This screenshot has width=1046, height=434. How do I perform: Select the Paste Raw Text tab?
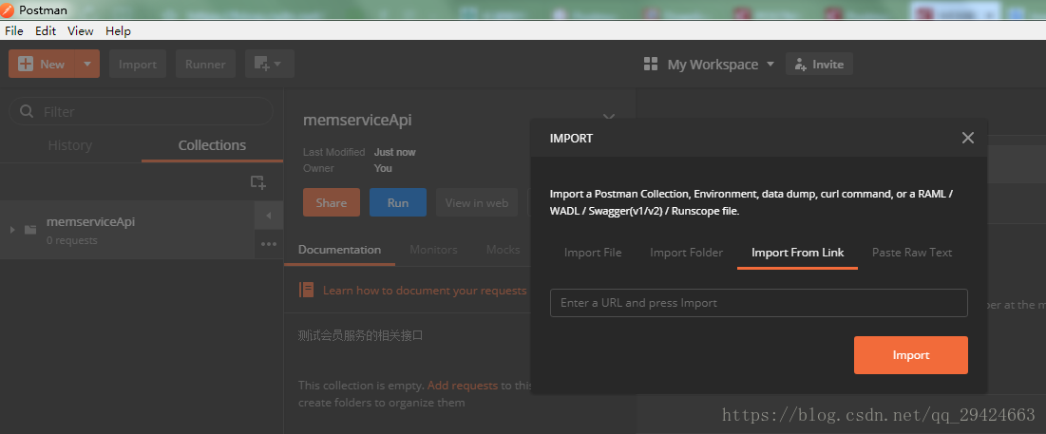tap(912, 253)
